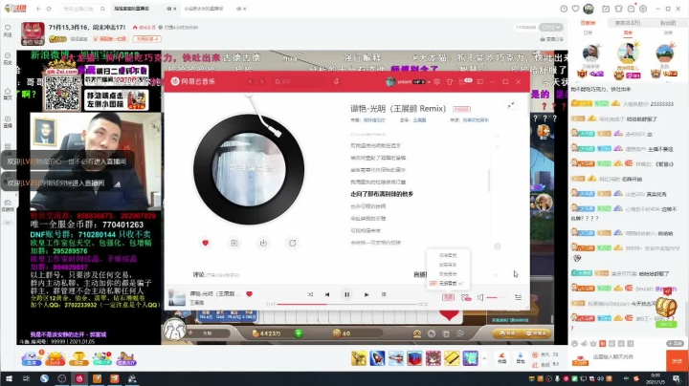
Task: Click the chat message input field
Action: point(626,357)
